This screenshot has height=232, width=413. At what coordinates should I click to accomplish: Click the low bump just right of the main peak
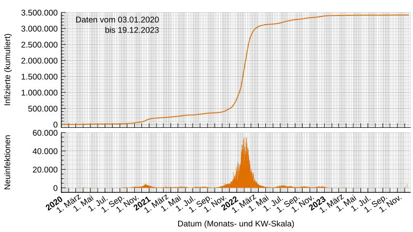[282, 186]
